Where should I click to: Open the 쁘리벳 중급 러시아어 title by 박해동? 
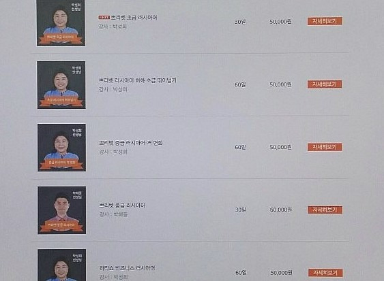coord(122,205)
